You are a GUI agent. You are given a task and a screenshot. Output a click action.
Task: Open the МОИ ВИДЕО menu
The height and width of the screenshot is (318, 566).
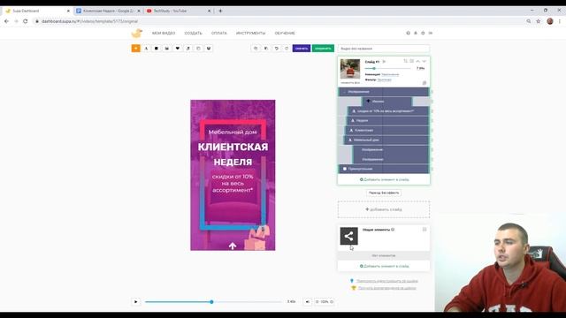[x=164, y=34]
